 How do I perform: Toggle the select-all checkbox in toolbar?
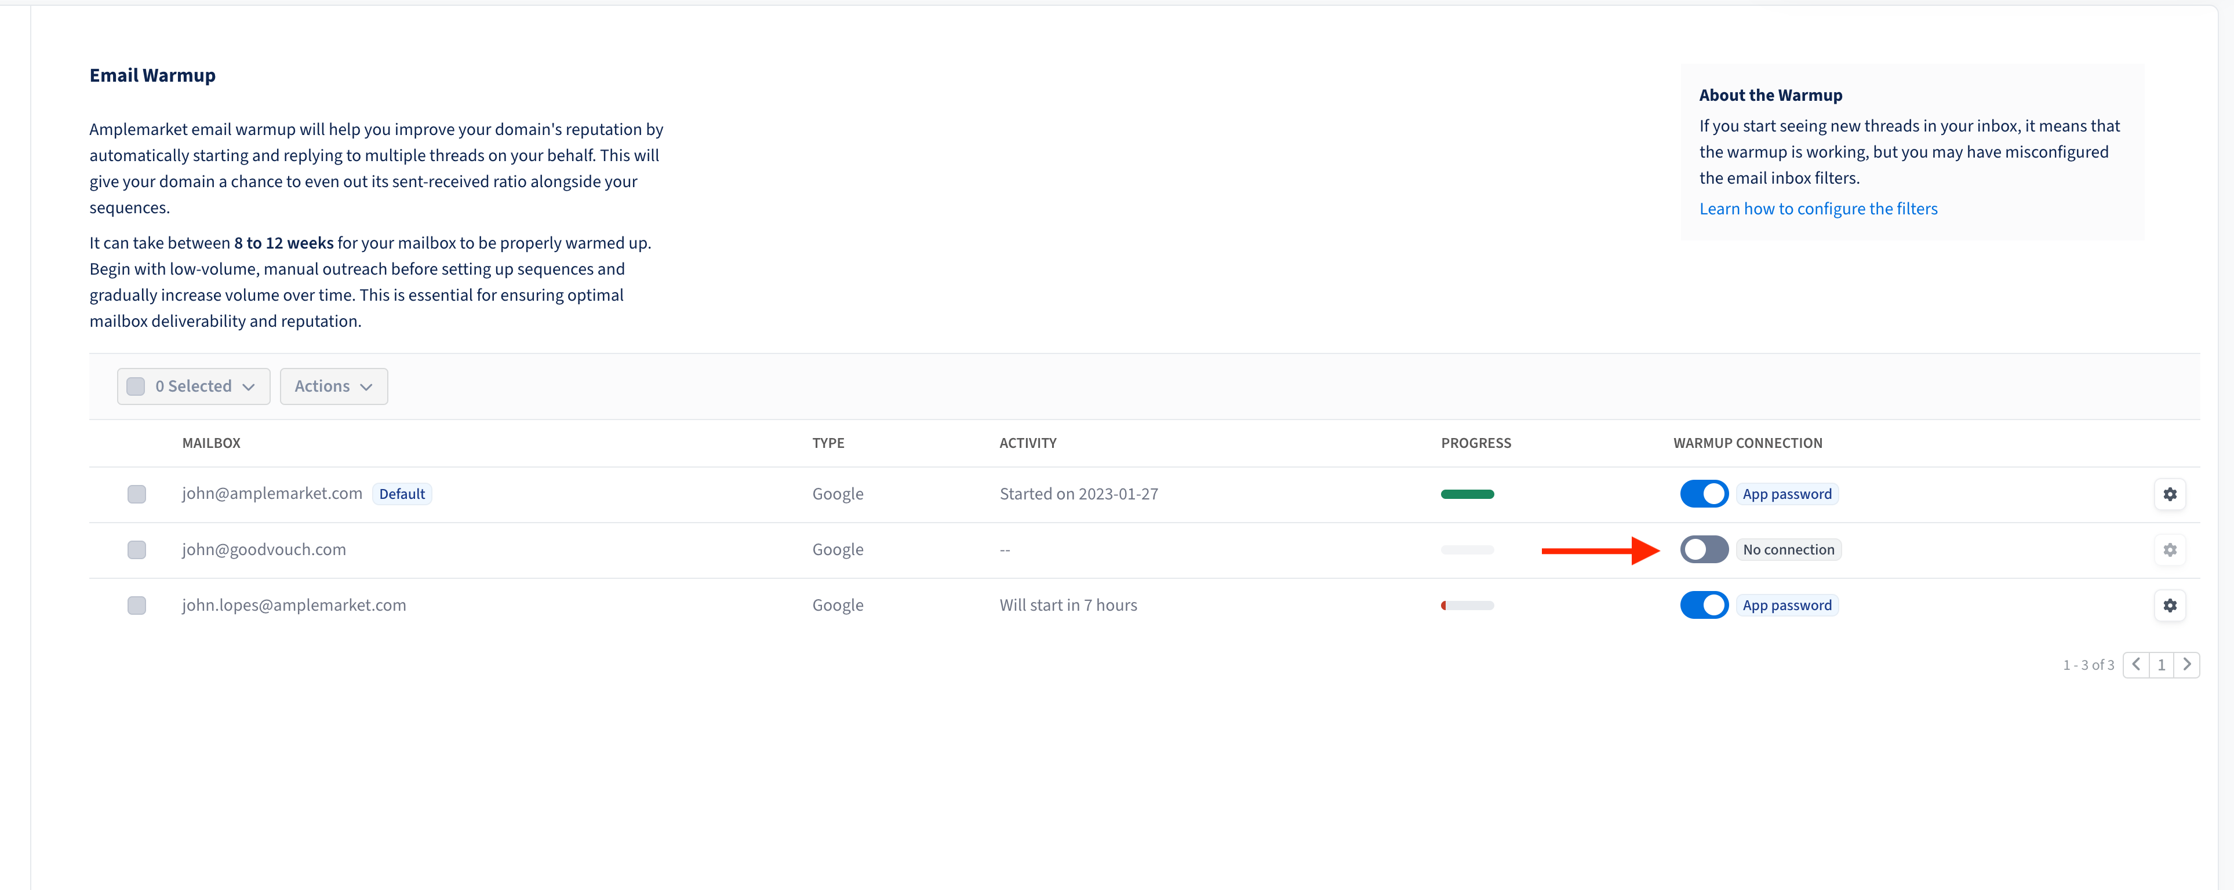pyautogui.click(x=136, y=386)
